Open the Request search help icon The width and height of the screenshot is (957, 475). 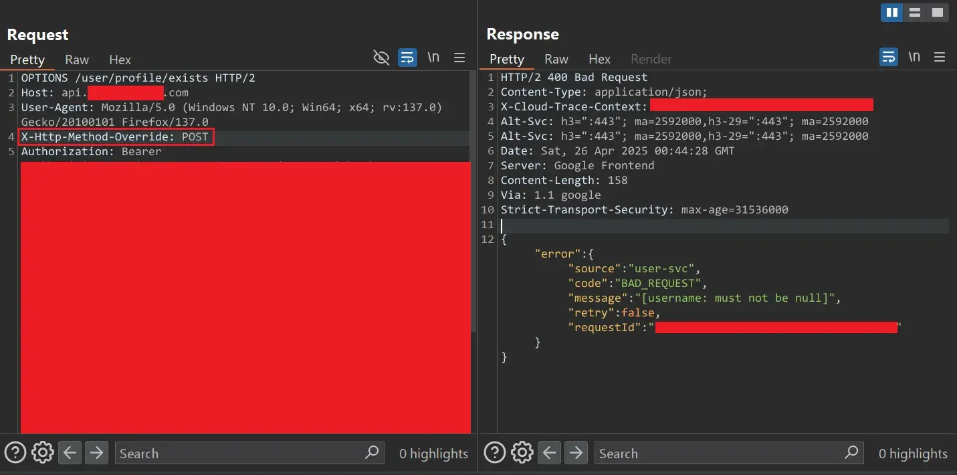click(15, 453)
